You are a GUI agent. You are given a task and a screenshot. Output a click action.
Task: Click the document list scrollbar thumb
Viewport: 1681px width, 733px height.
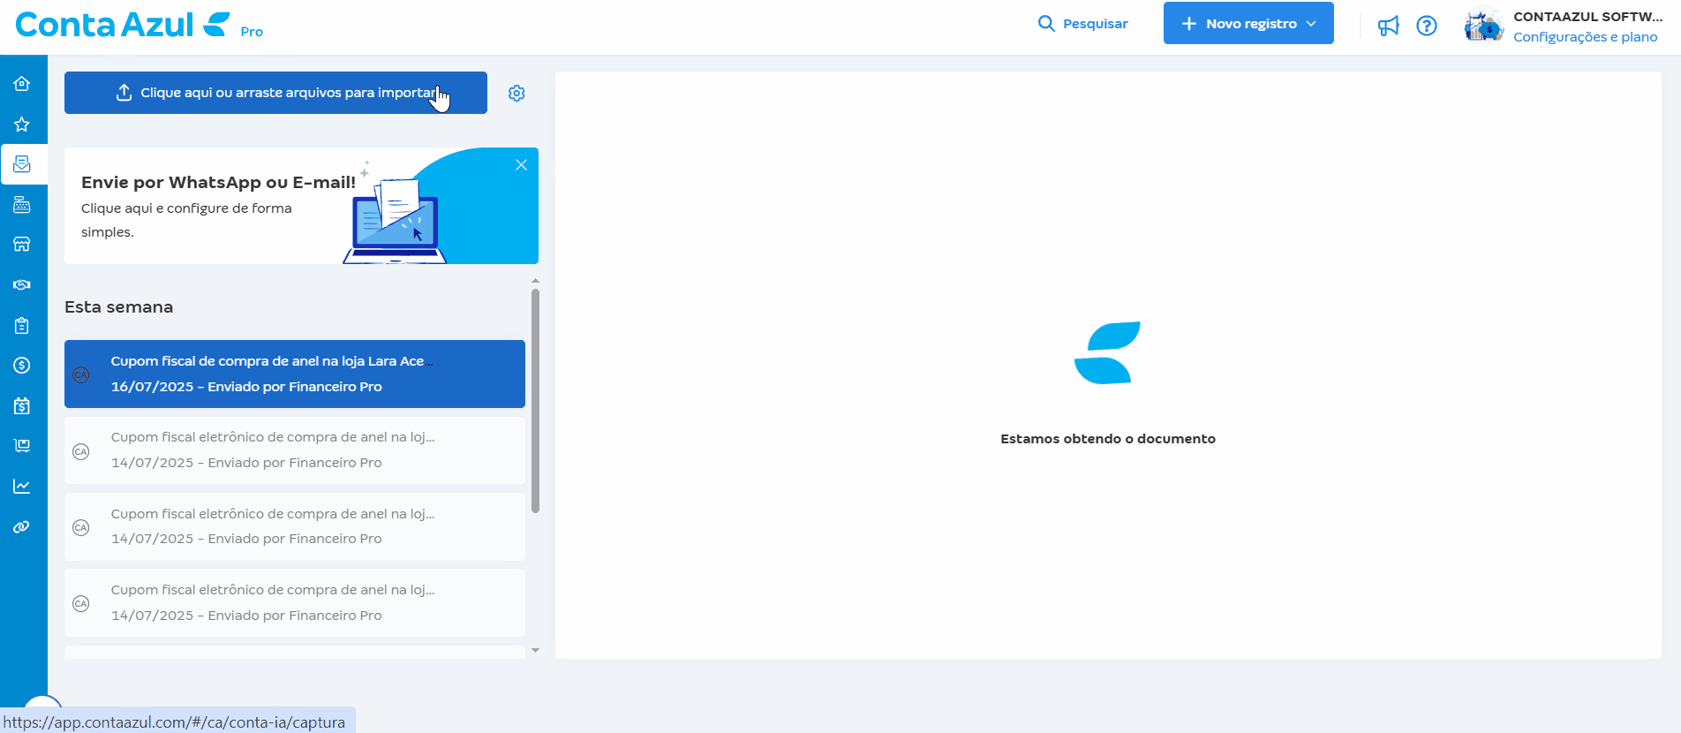click(535, 400)
